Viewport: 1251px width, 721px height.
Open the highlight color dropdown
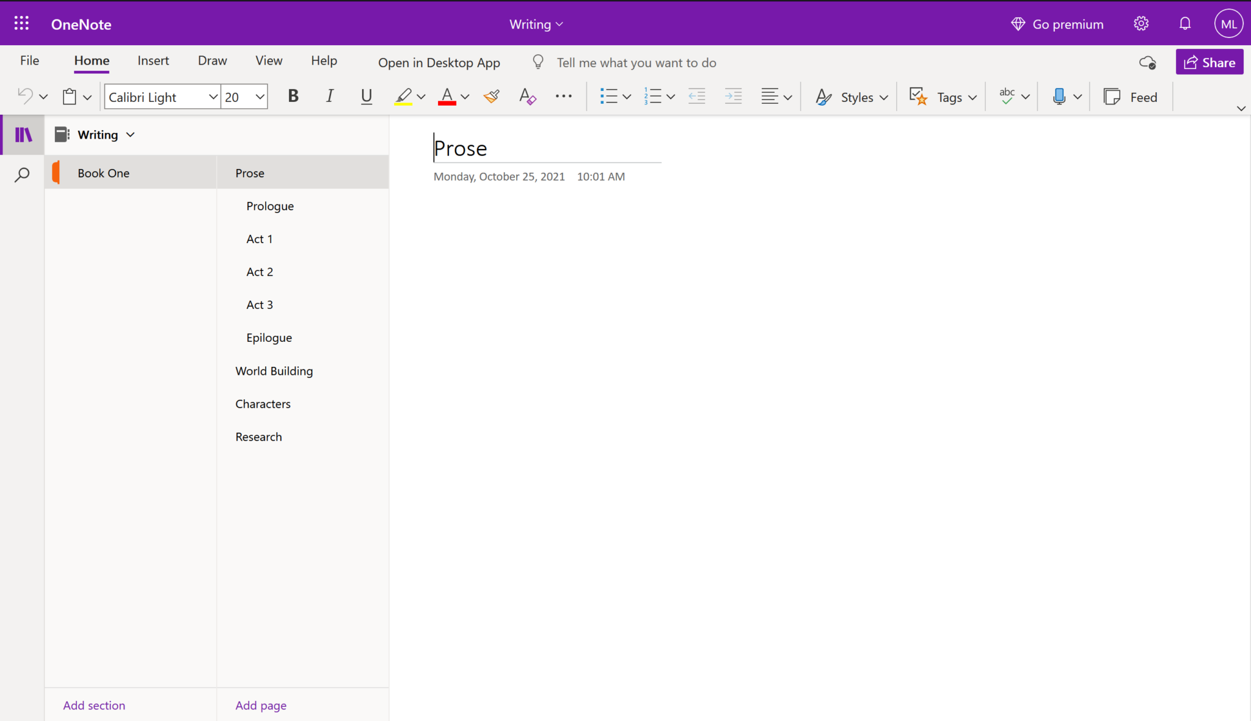(x=421, y=96)
